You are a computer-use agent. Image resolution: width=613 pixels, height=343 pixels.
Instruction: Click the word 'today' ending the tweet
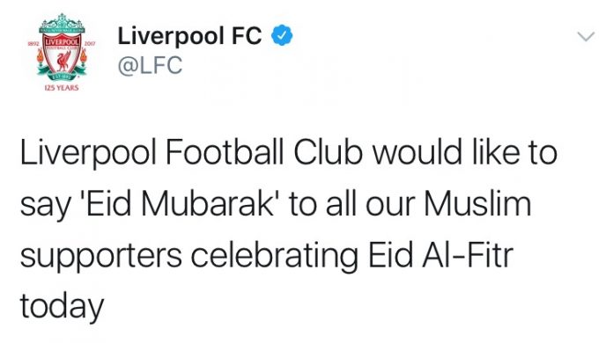click(x=62, y=307)
